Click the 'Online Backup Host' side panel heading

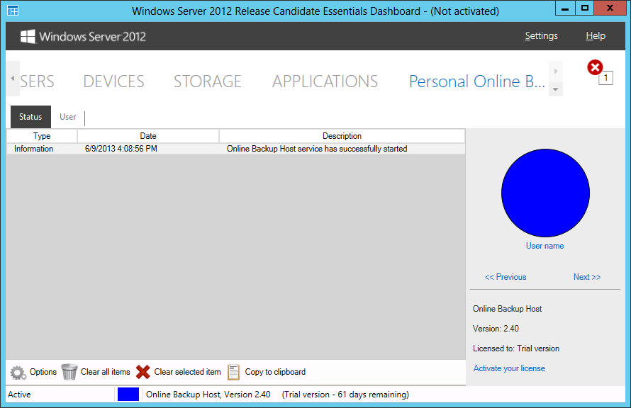(x=507, y=309)
